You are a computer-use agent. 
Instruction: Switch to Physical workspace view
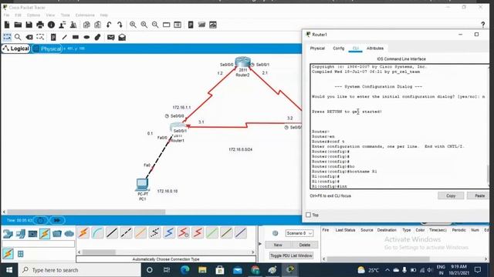click(47, 48)
